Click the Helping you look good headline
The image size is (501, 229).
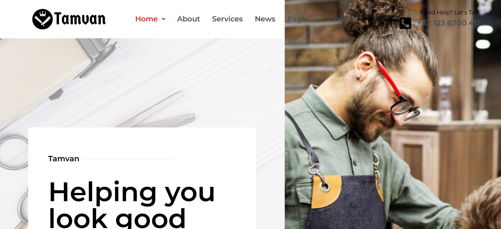(132, 204)
